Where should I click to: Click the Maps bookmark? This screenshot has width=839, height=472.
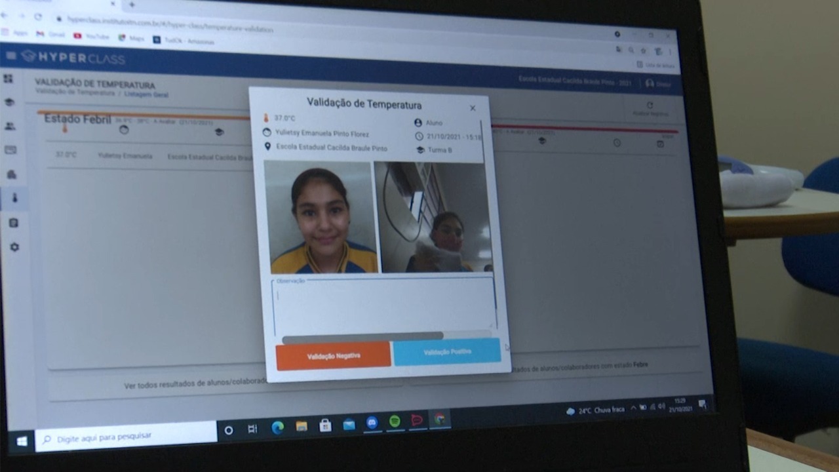tap(131, 38)
